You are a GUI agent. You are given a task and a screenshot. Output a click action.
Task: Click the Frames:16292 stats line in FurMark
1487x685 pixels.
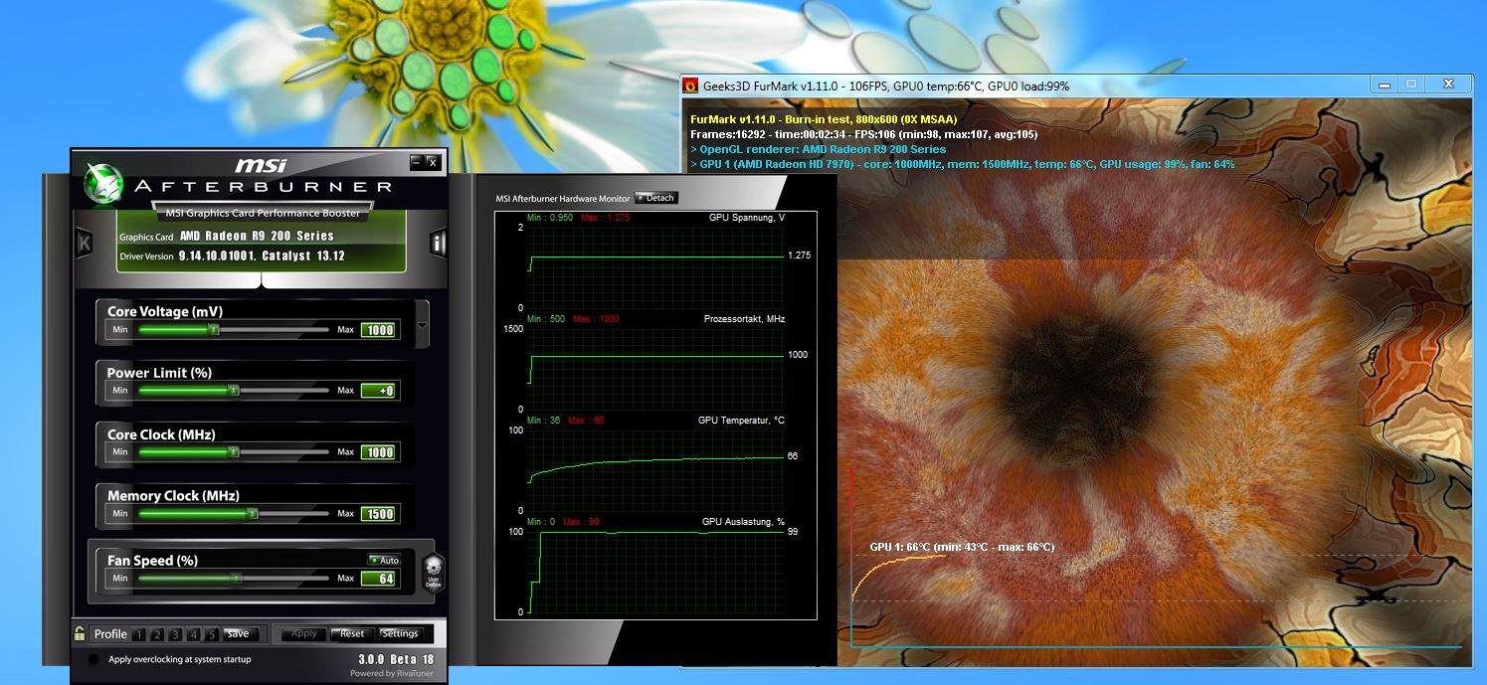(x=863, y=134)
